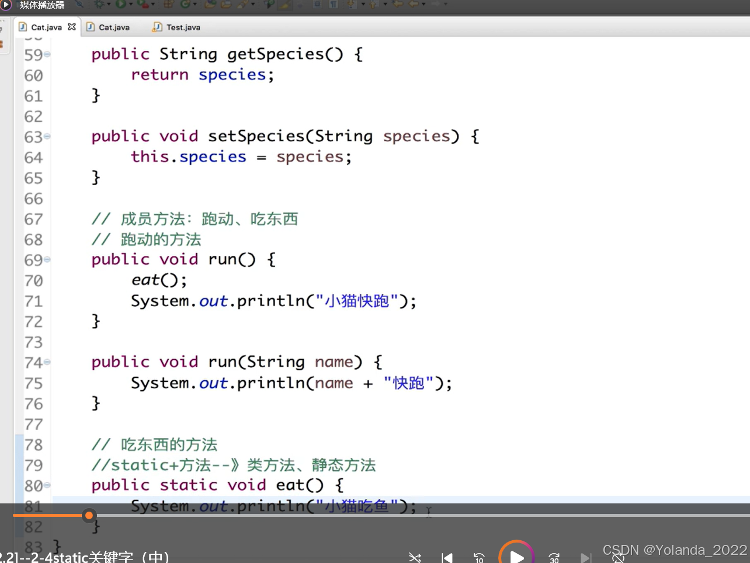Close the active Cat.java editor tab
The width and height of the screenshot is (750, 563).
click(71, 27)
